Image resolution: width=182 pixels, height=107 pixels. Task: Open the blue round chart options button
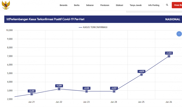click(x=179, y=34)
